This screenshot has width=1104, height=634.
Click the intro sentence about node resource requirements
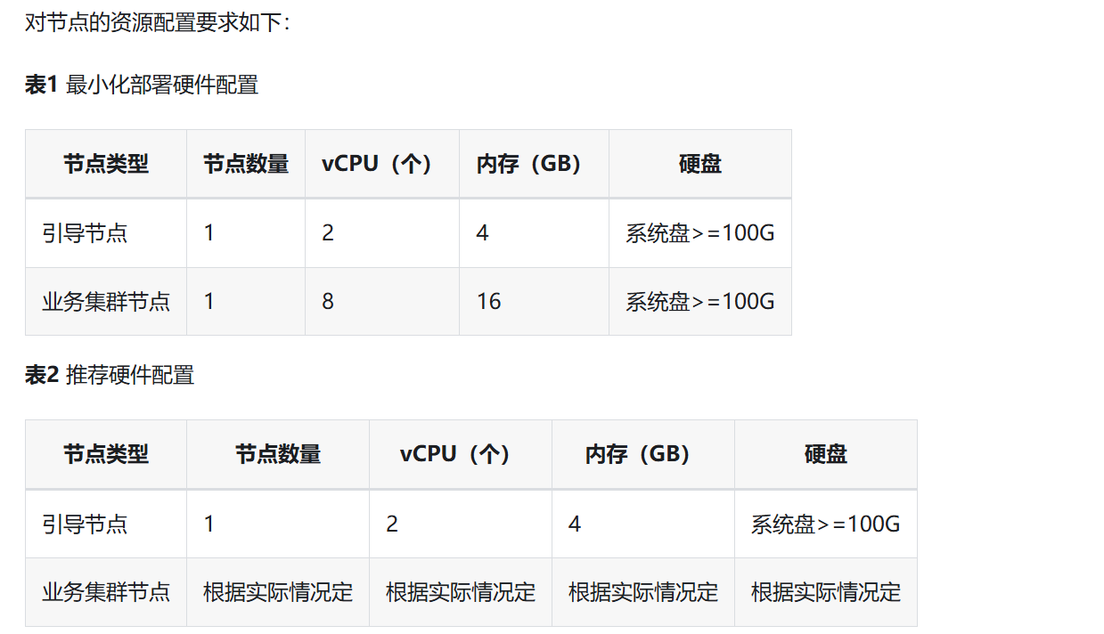157,23
